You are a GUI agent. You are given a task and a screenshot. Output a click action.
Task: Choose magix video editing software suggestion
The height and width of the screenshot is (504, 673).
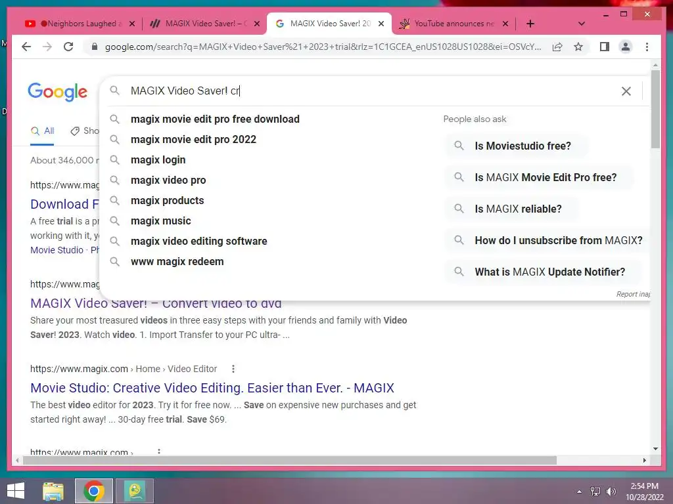tap(198, 241)
